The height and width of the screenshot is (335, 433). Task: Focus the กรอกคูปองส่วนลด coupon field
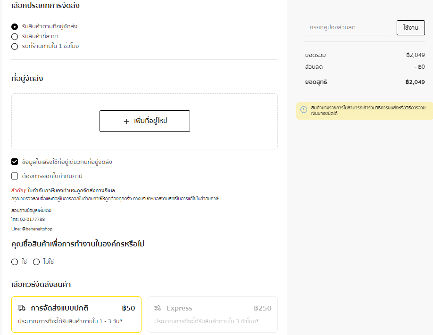point(347,28)
